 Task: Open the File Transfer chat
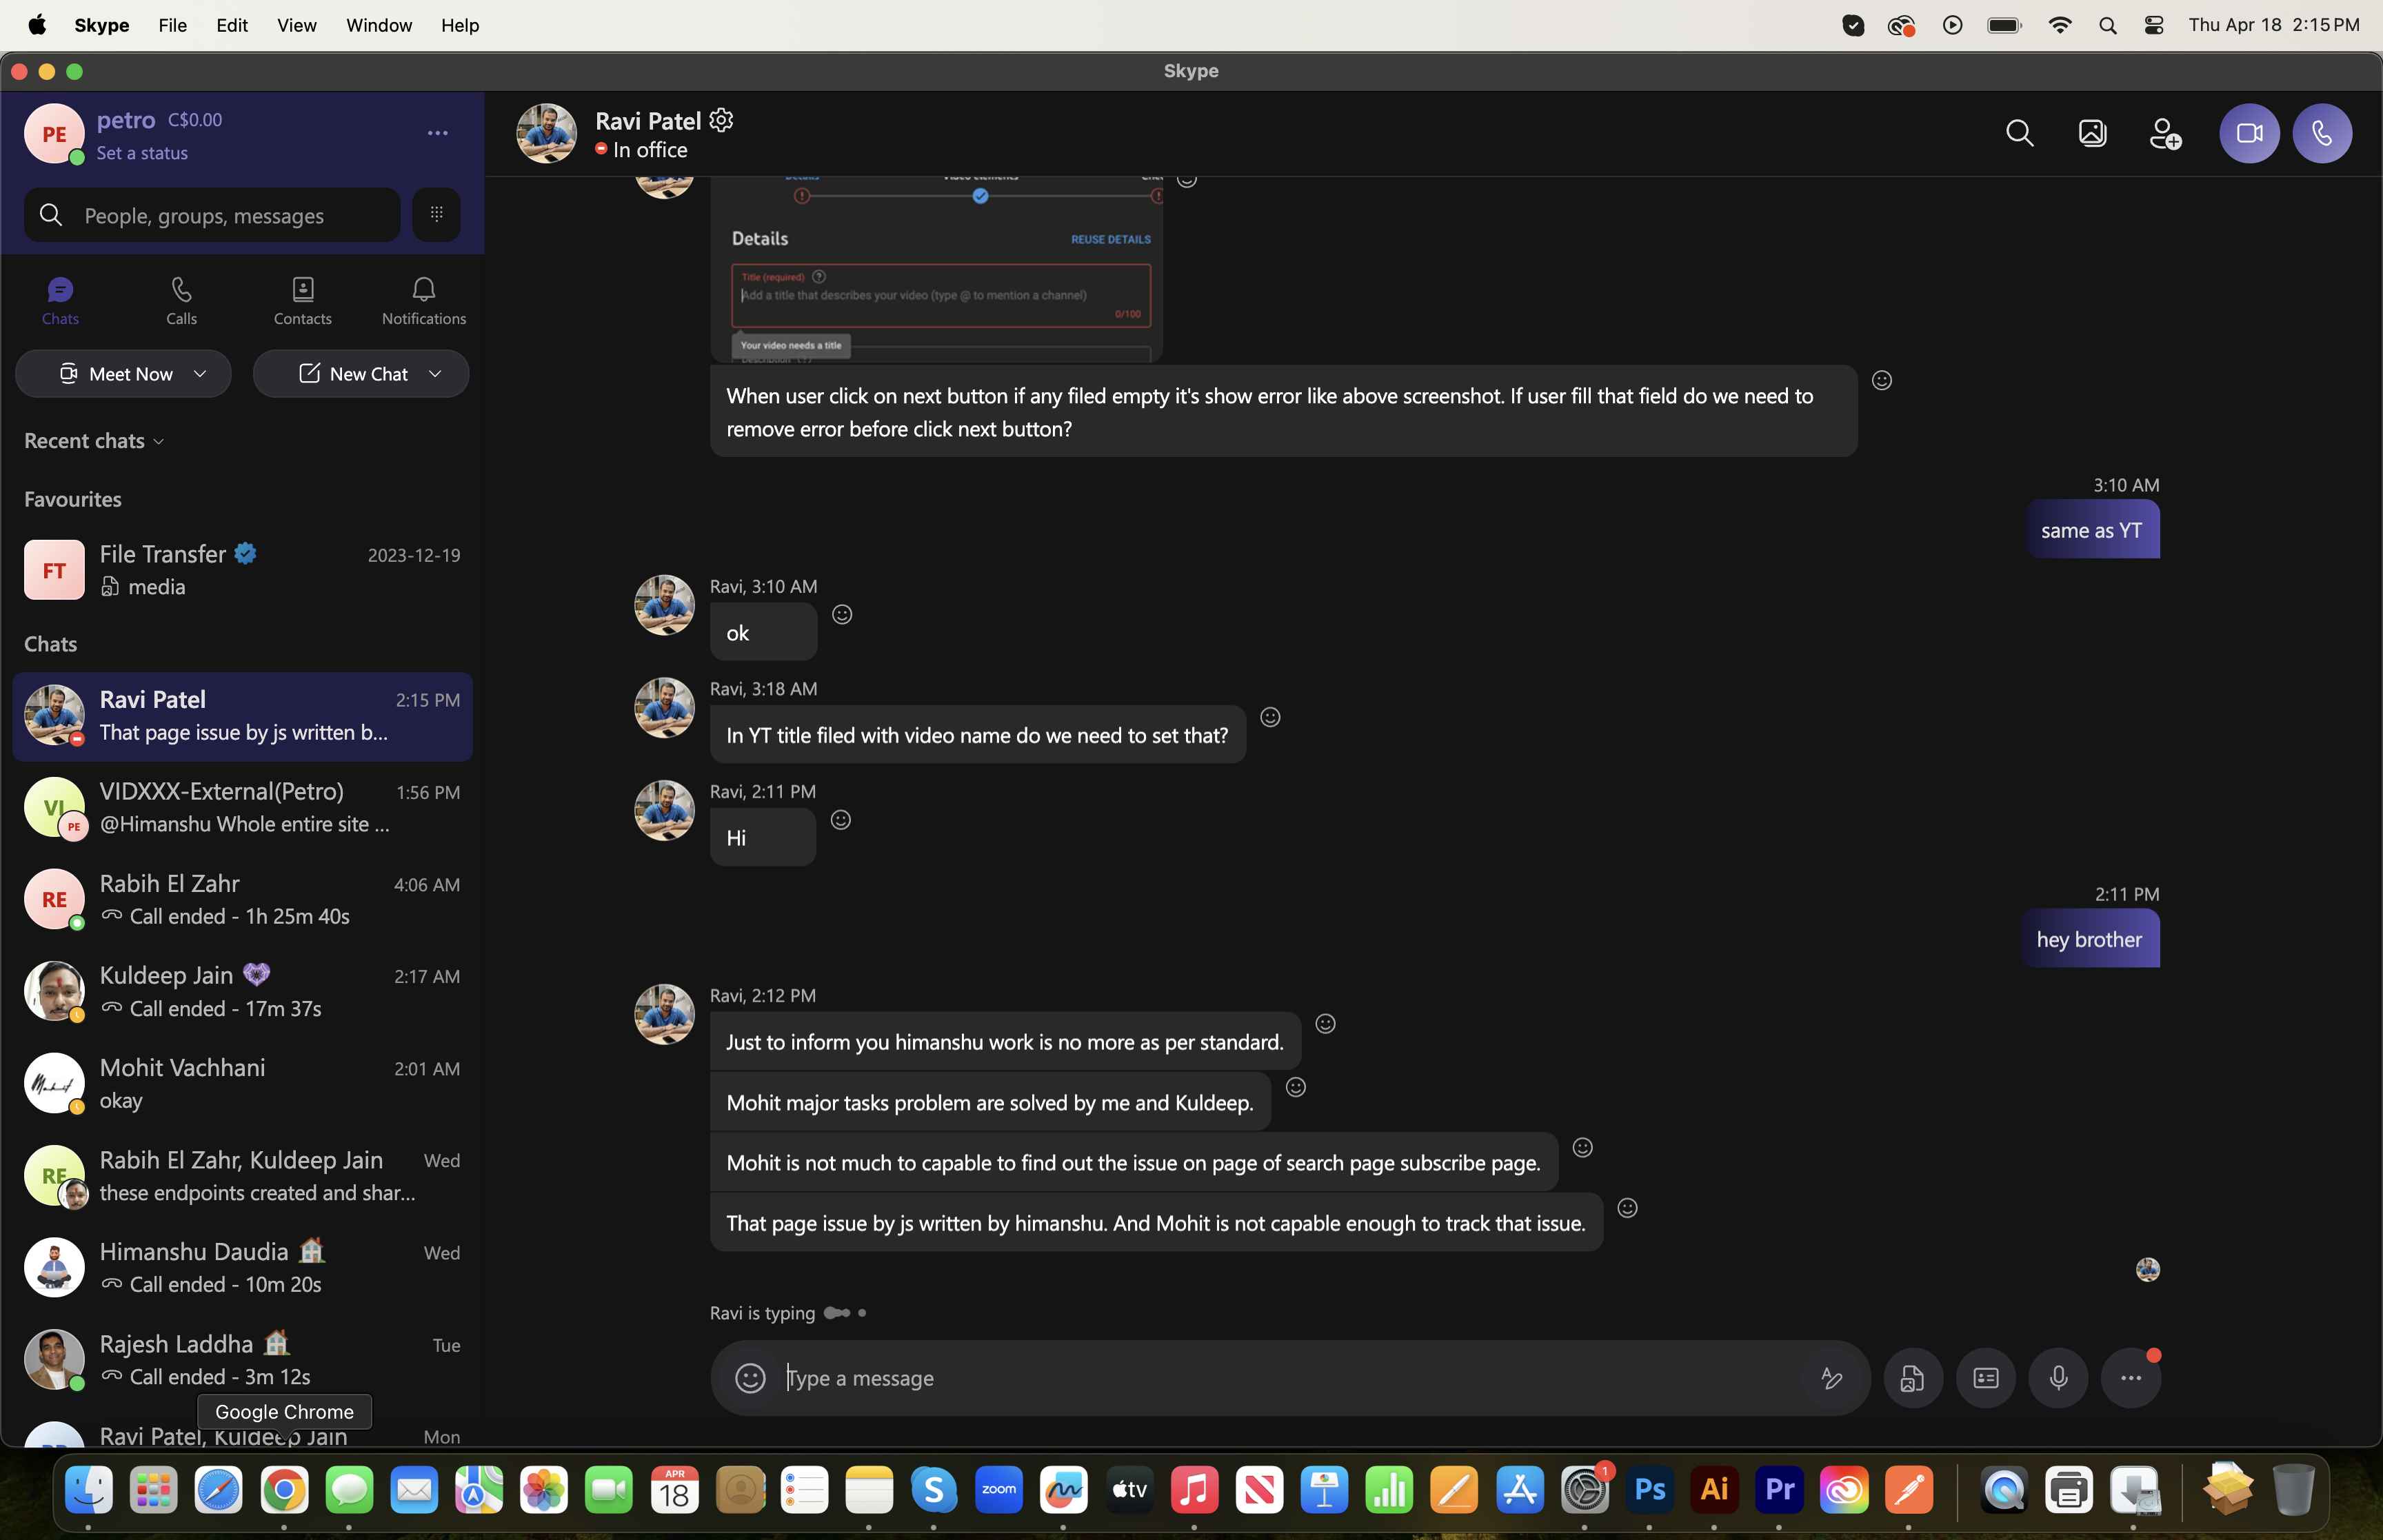[242, 570]
